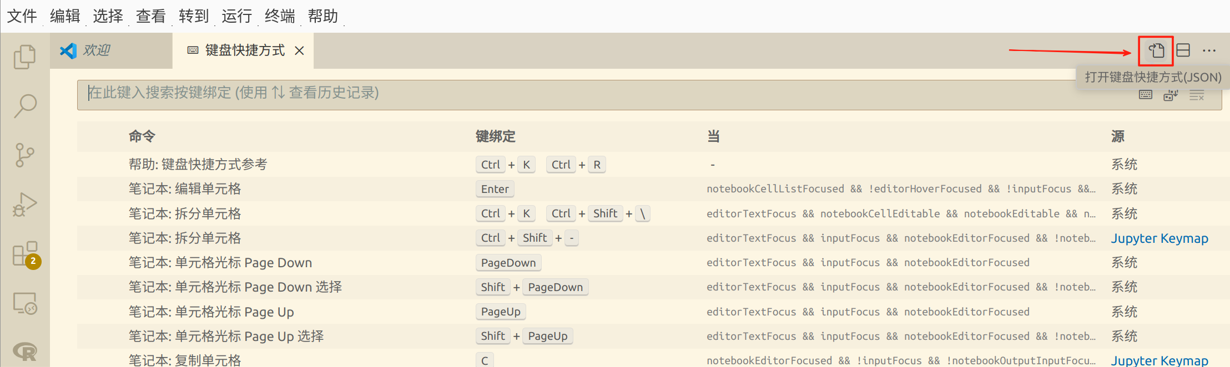Toggle sort by precedence in search box

(x=1171, y=95)
